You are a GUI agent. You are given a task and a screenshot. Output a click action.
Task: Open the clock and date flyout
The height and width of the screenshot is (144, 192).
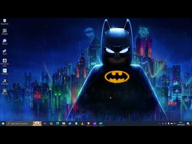(x=181, y=123)
